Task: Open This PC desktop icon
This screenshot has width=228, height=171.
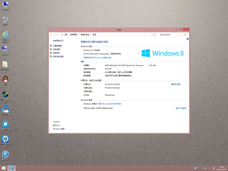Action: point(6,6)
